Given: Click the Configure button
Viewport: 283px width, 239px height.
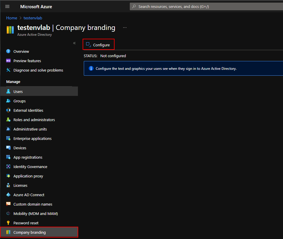Looking at the screenshot, I should click(x=98, y=45).
